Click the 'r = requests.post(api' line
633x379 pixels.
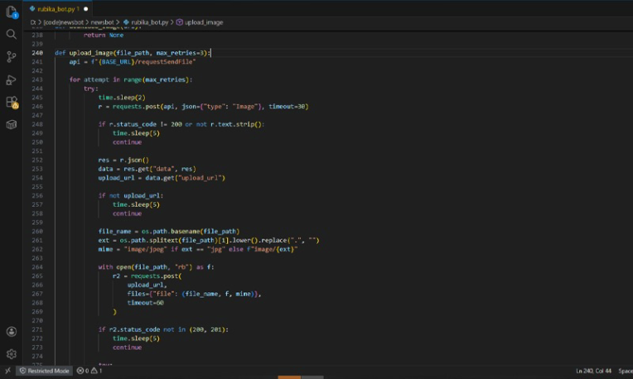[203, 107]
